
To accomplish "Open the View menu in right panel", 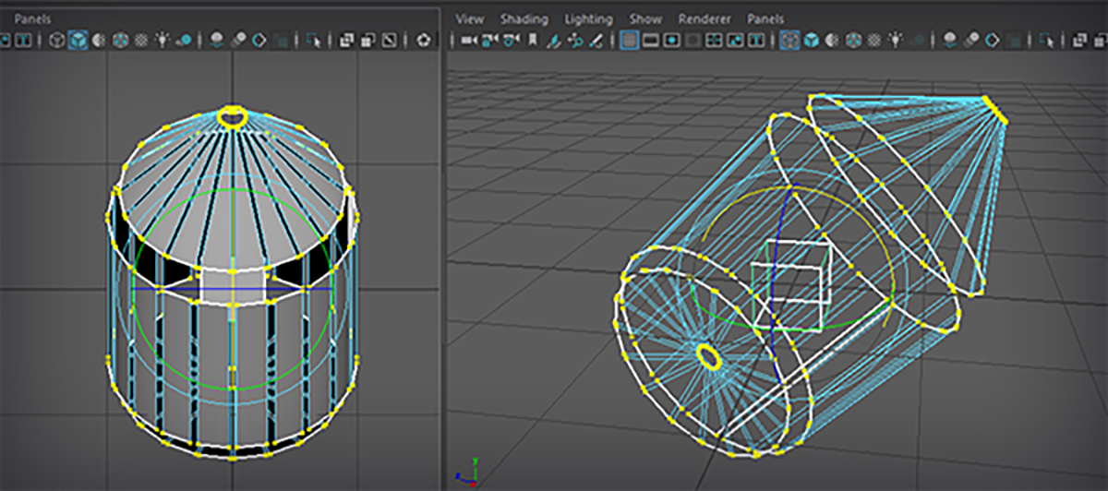I will click(x=469, y=18).
